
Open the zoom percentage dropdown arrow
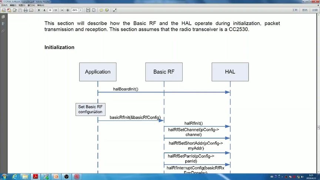[x=81, y=10]
